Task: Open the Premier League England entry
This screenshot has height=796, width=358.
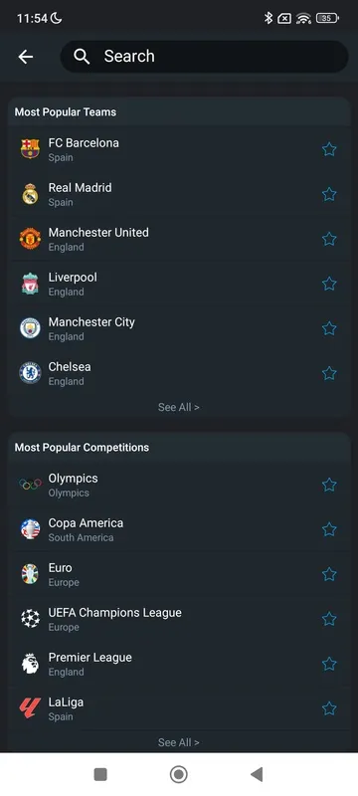Action: [179, 664]
